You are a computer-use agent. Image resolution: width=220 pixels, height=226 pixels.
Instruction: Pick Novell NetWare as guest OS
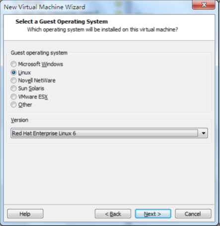point(13,81)
